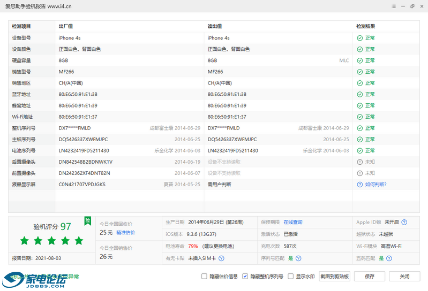
Task: Click the 保存 button
Action: (370, 276)
